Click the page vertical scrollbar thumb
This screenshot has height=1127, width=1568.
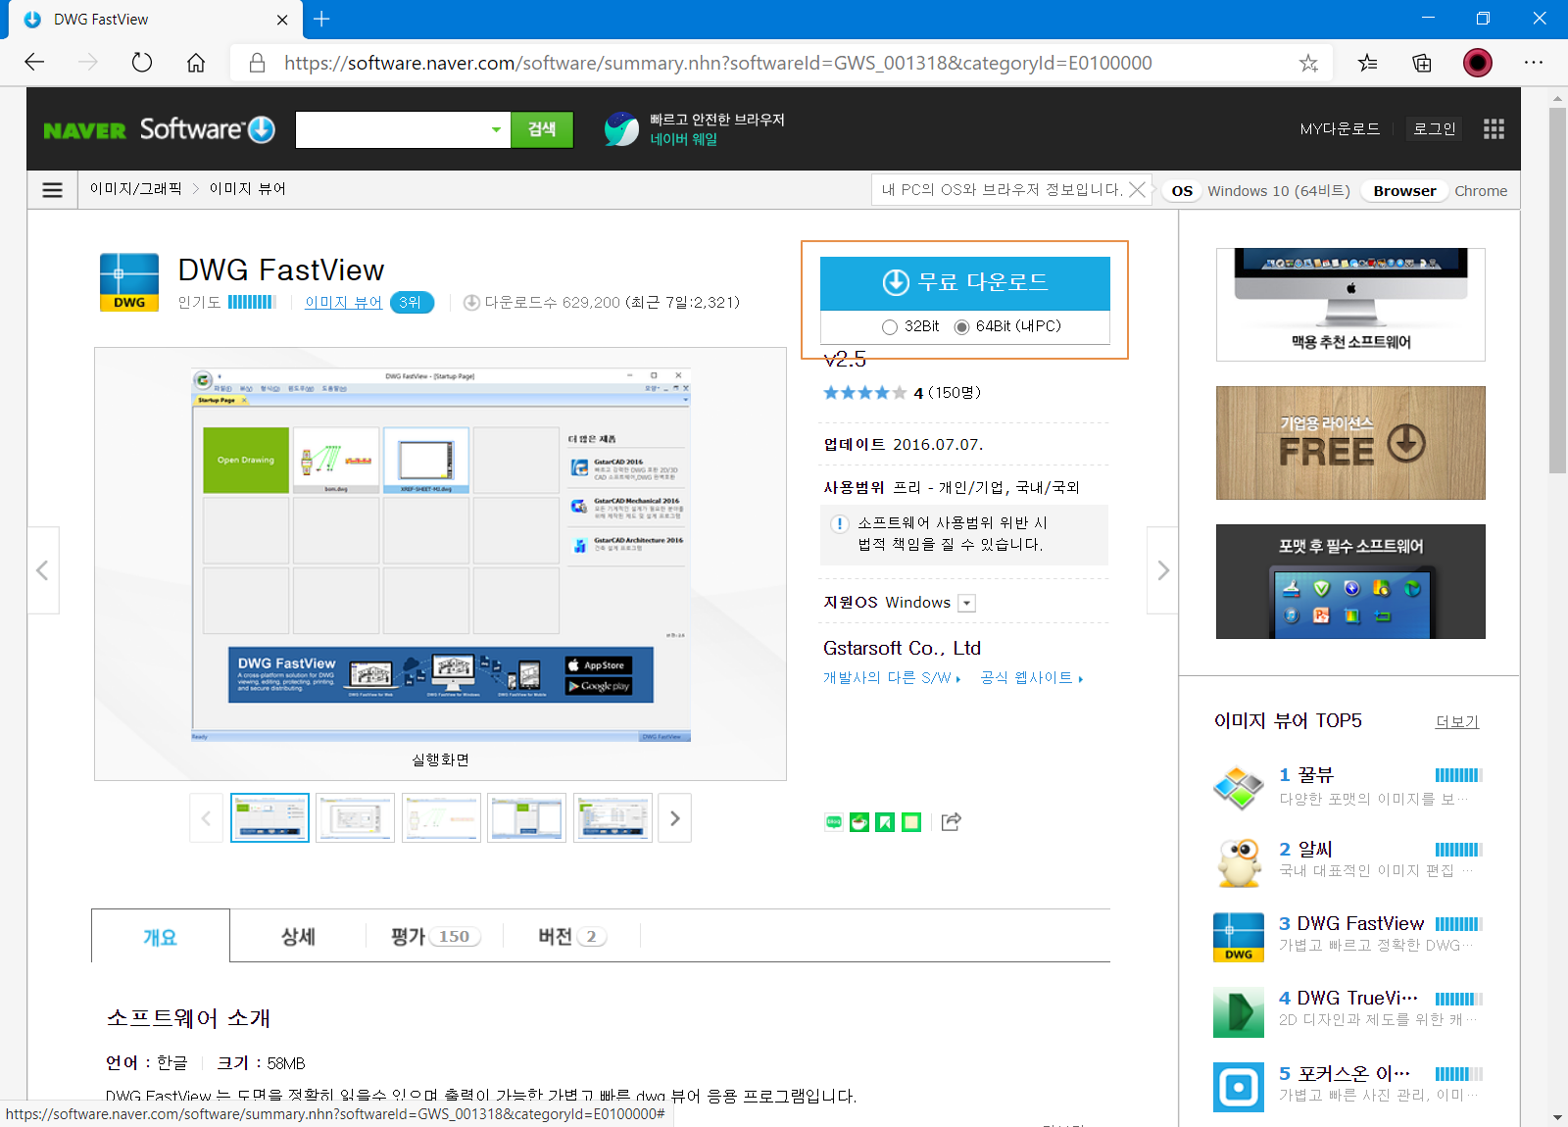point(1557,290)
